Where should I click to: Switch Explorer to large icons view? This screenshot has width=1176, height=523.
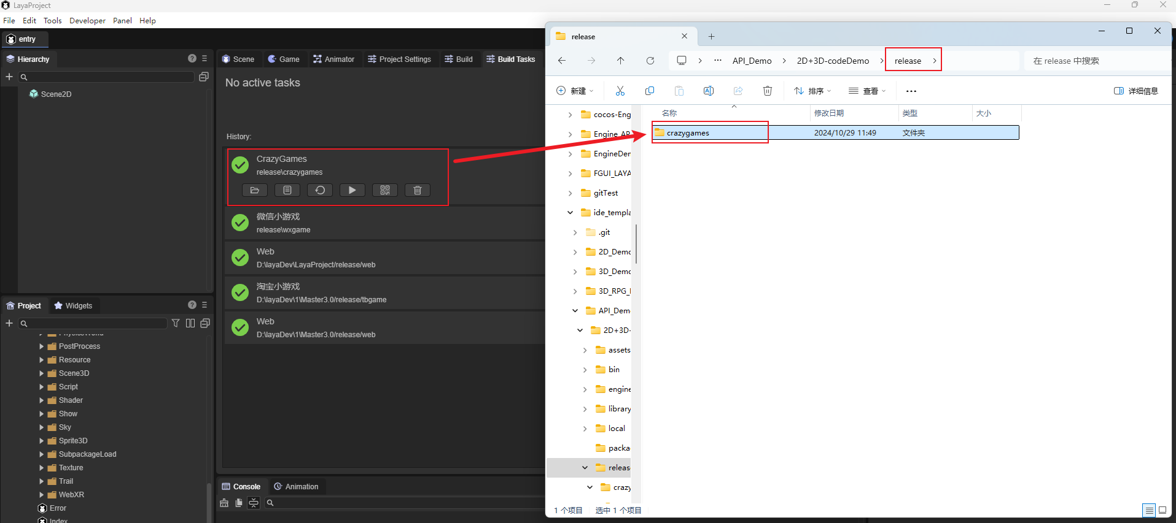(1162, 510)
